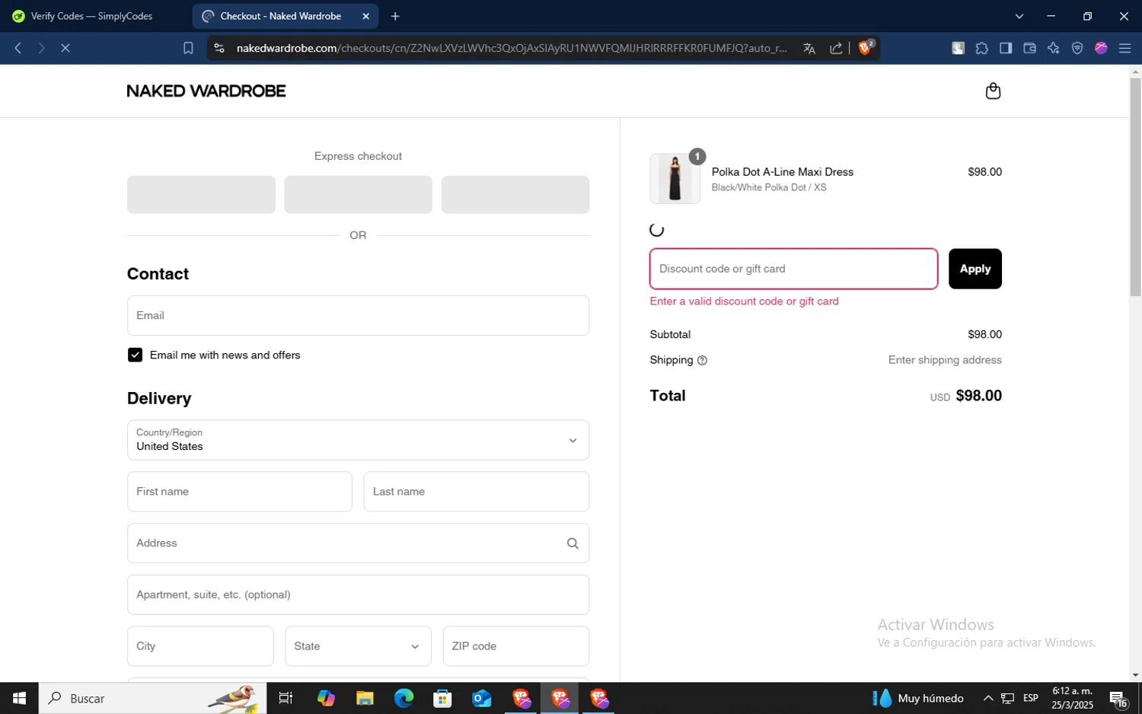Click the address search magnifier icon

[573, 543]
